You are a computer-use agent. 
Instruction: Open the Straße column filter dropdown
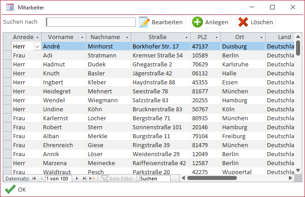coord(187,37)
